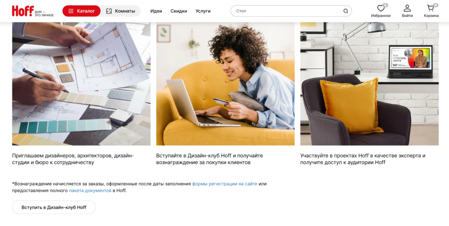Click the red Каталог button
The image size is (449, 226).
[81, 11]
